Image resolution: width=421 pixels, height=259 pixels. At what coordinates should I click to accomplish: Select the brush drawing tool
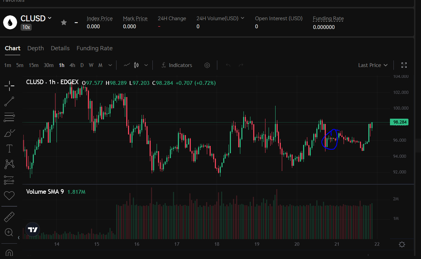tap(9, 133)
